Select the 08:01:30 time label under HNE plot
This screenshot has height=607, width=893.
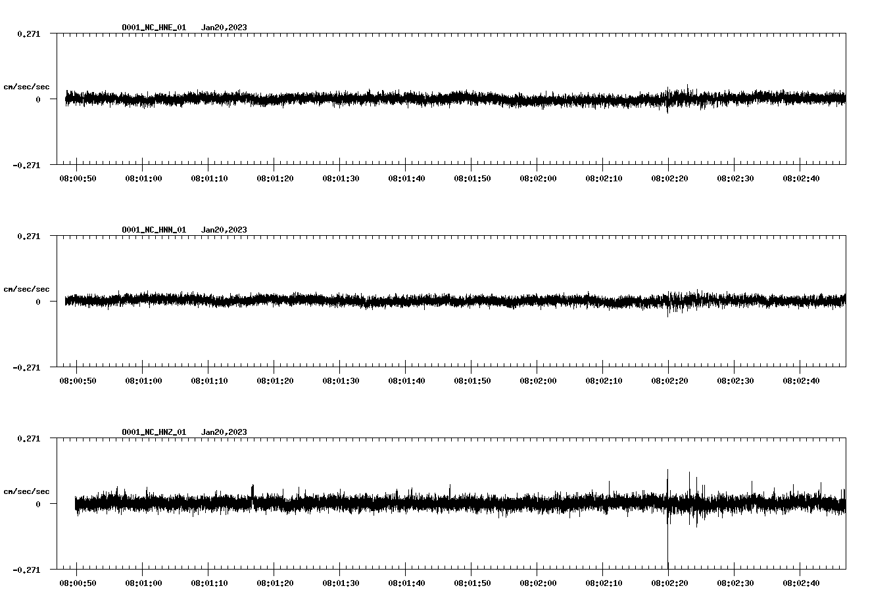[341, 178]
